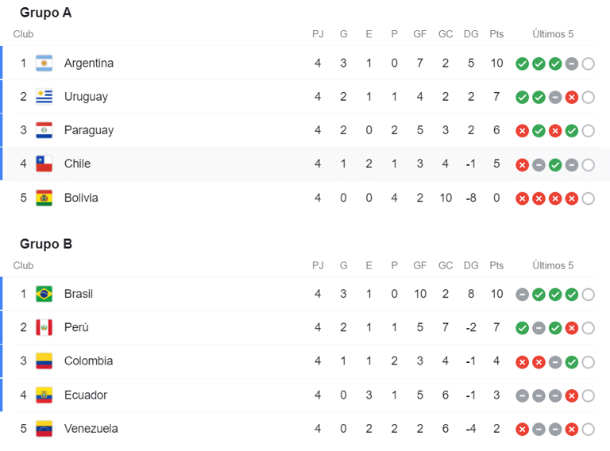Click the Últimos 5 header in Grupo B

553,265
